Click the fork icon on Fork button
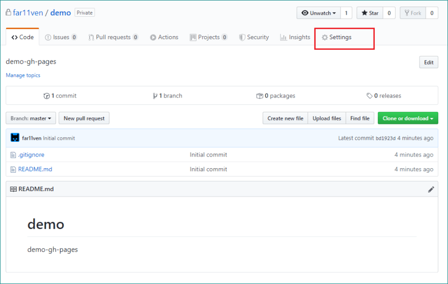 407,13
